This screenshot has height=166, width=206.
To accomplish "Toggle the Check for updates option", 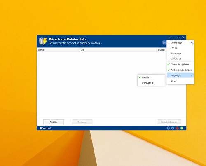I will click(x=180, y=65).
